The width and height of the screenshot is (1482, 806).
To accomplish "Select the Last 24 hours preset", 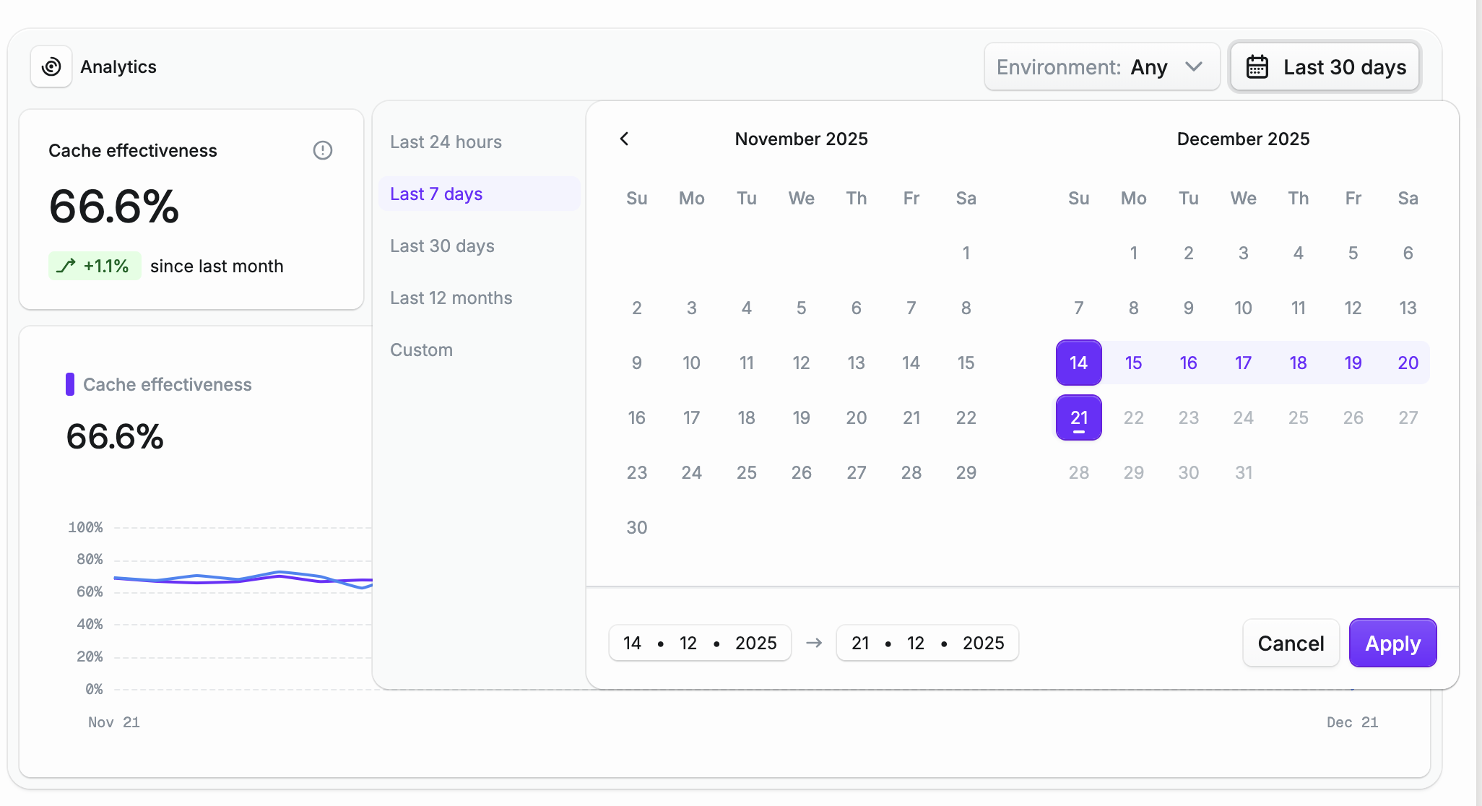I will [446, 142].
